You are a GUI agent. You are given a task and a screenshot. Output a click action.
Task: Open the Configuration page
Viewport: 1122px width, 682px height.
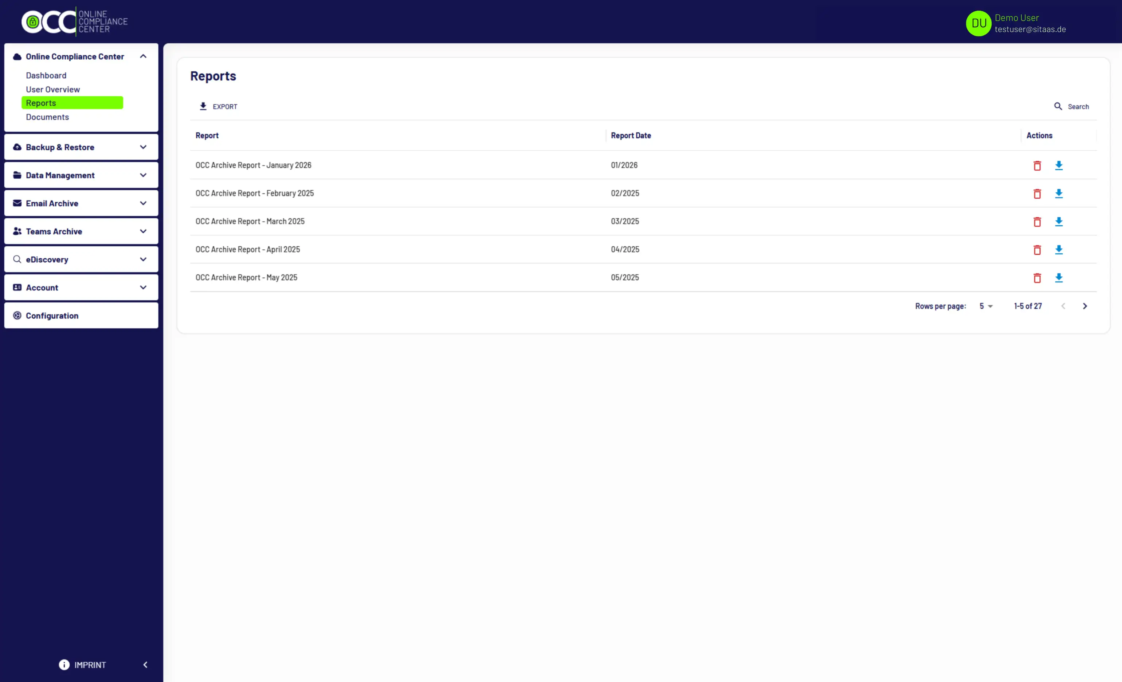coord(52,316)
